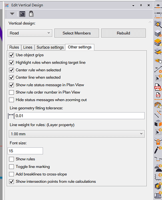
Task: Uncheck Use object grips checkbox
Action: [x=11, y=55]
